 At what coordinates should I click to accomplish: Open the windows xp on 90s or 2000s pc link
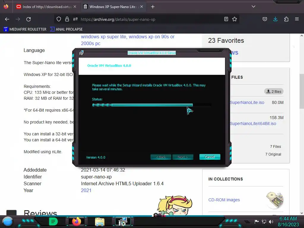[x=128, y=40]
